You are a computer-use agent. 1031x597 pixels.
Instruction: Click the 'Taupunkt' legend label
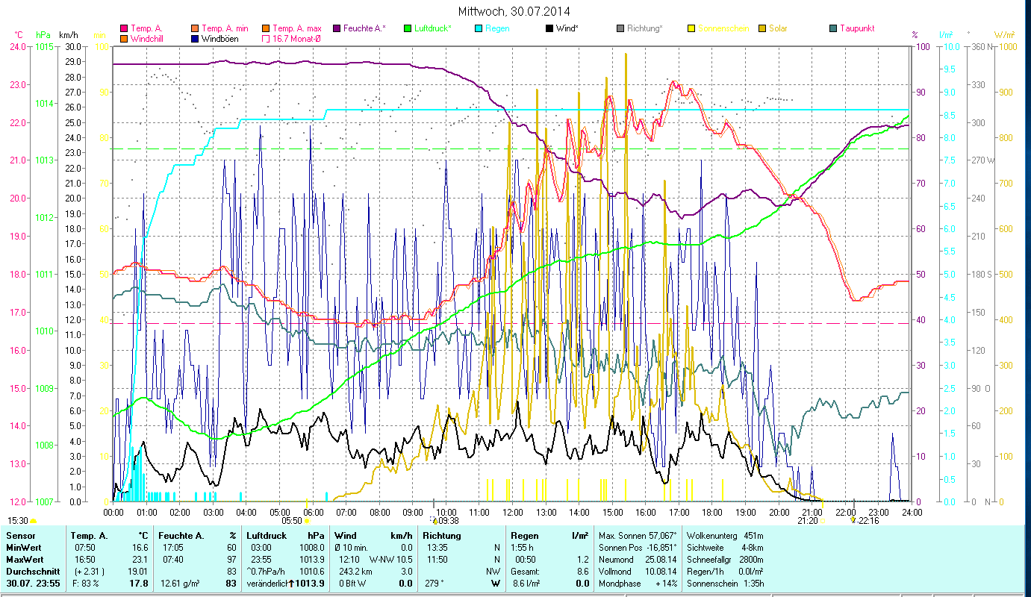(x=857, y=28)
